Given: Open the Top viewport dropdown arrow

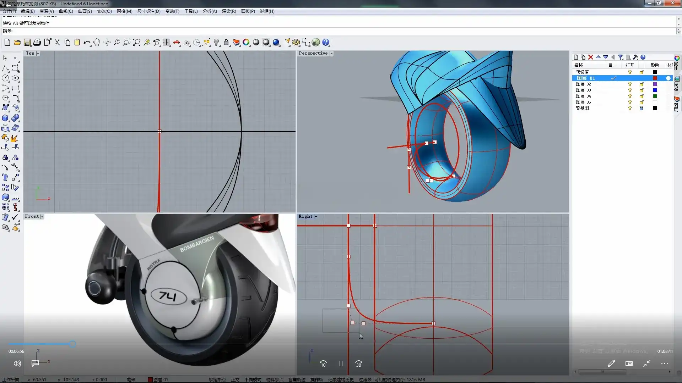Looking at the screenshot, I should click(38, 54).
